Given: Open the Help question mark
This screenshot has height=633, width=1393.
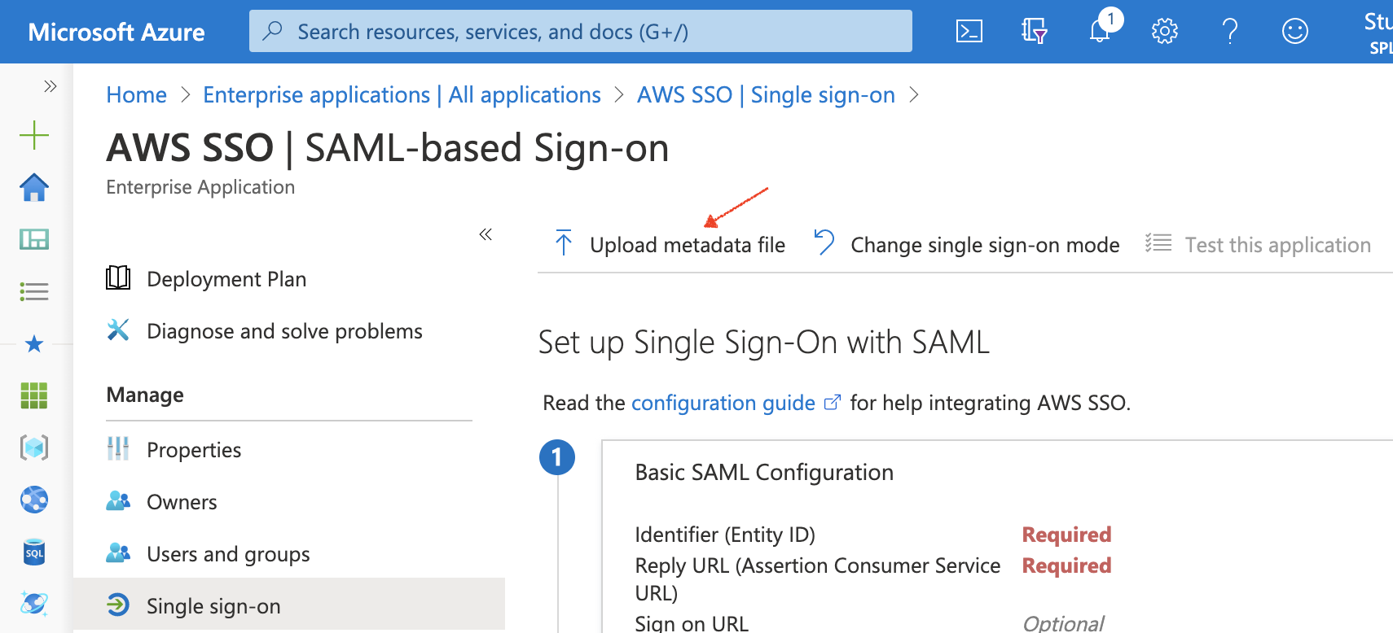Looking at the screenshot, I should tap(1230, 32).
